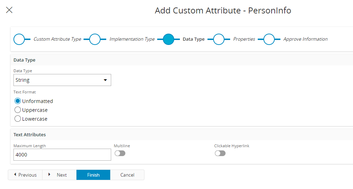The height and width of the screenshot is (189, 353).
Task: Choose the Lowercase text format
Action: point(18,119)
